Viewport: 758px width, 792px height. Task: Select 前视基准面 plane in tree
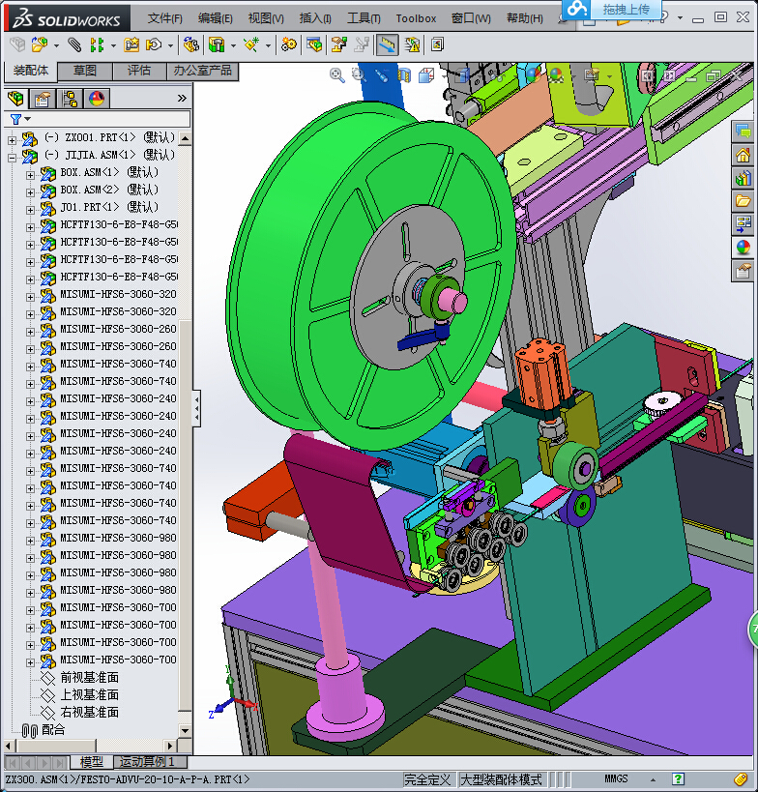coord(89,677)
